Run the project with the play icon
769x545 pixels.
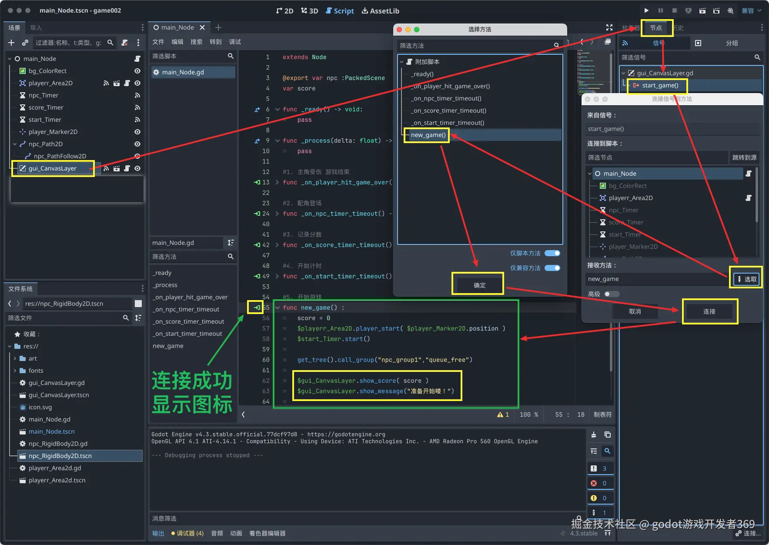pyautogui.click(x=646, y=10)
